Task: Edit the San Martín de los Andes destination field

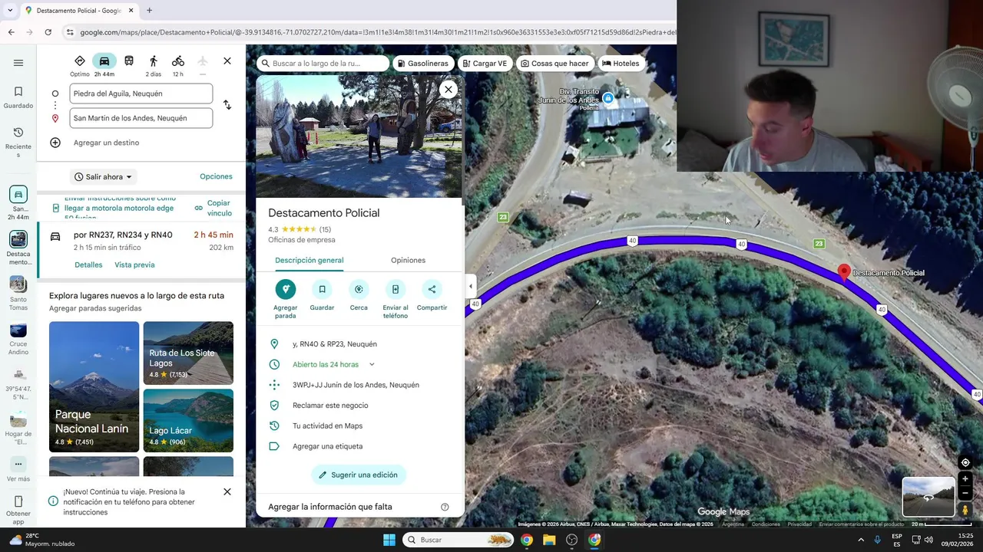Action: (141, 118)
